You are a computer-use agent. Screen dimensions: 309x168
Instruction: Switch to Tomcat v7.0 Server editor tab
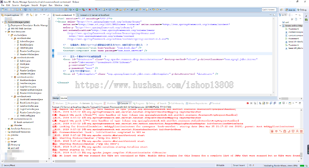[93, 15]
